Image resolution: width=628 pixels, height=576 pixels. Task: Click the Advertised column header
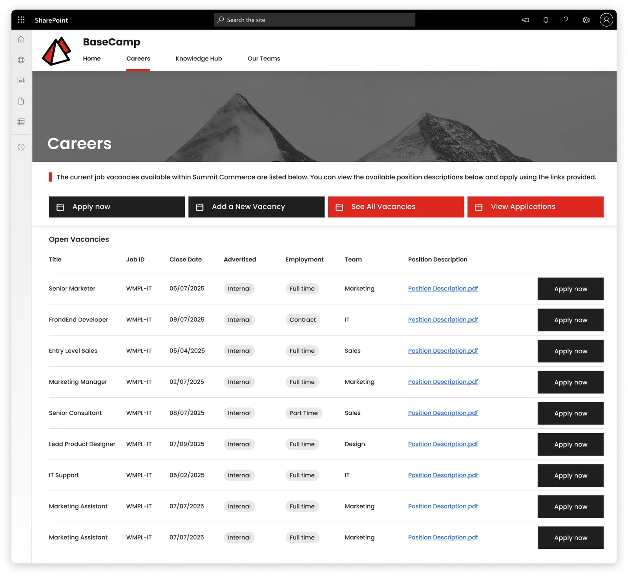coord(240,260)
